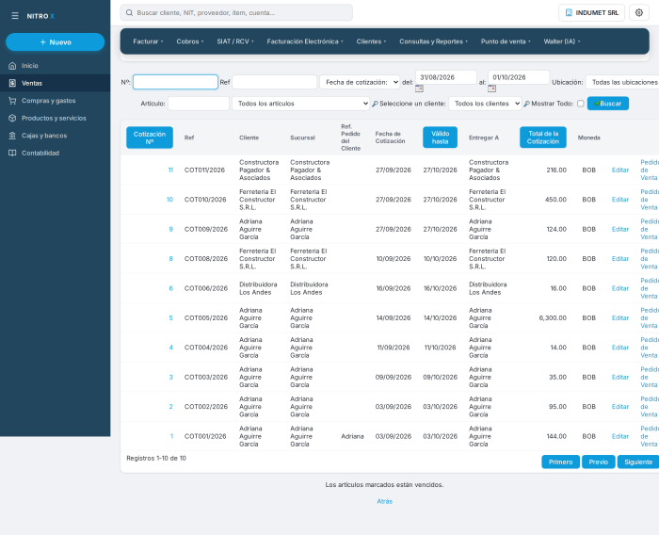Screen dimensions: 659x535
Task: Click Pedido de Venta for COT006/2026
Action: 650,288
